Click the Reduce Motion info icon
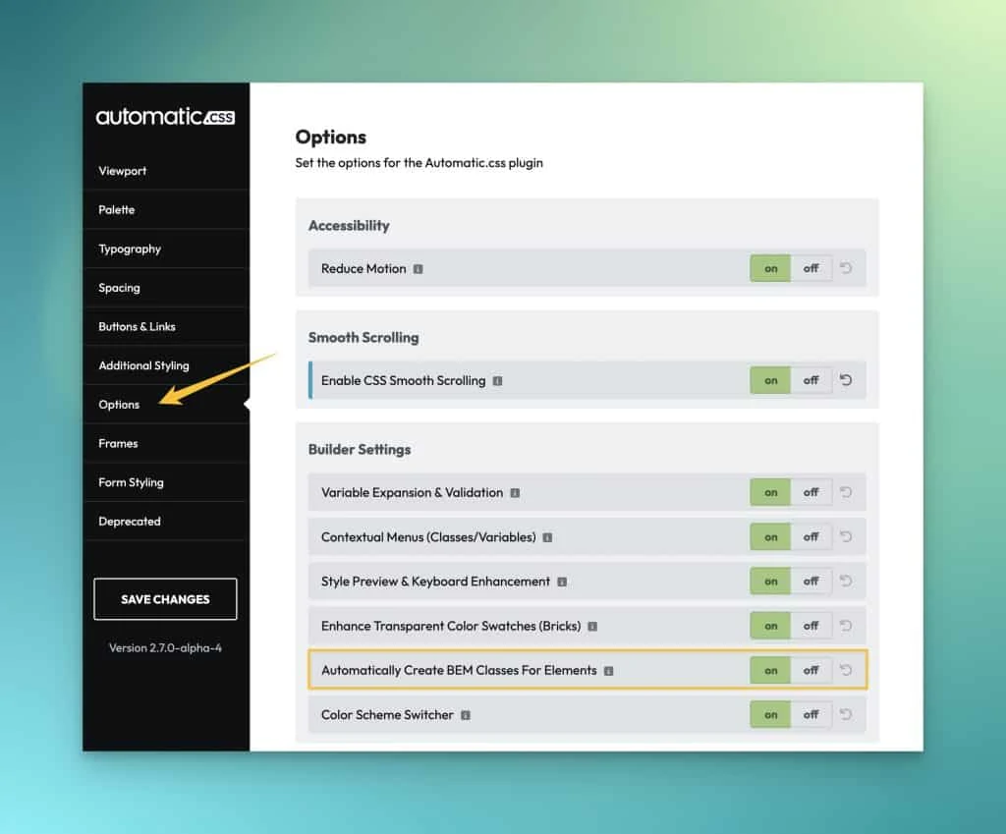The width and height of the screenshot is (1006, 834). coord(419,268)
